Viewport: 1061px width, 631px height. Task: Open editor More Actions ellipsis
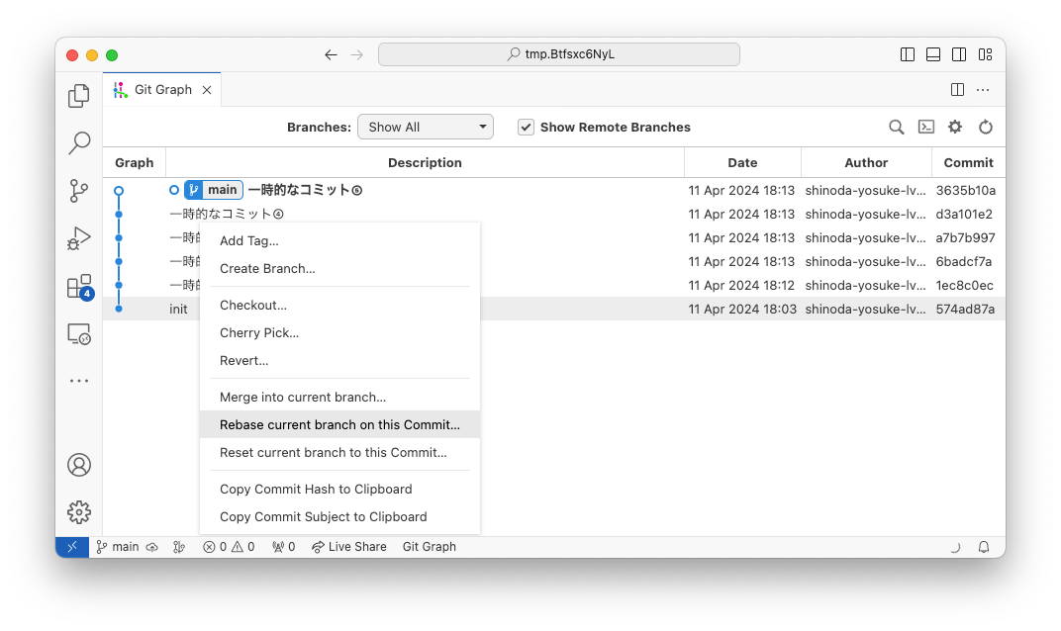pyautogui.click(x=983, y=89)
